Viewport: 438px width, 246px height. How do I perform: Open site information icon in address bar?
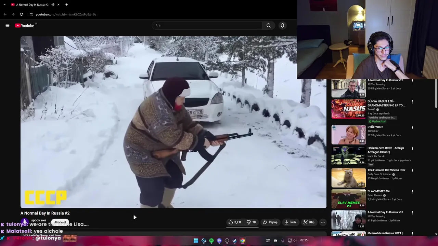(x=31, y=14)
